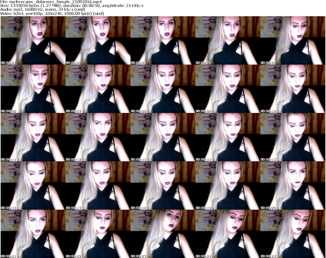This screenshot has height=258, width=326.
Task: Click the thumbnail marked 00:00:21
Action: pos(33,234)
